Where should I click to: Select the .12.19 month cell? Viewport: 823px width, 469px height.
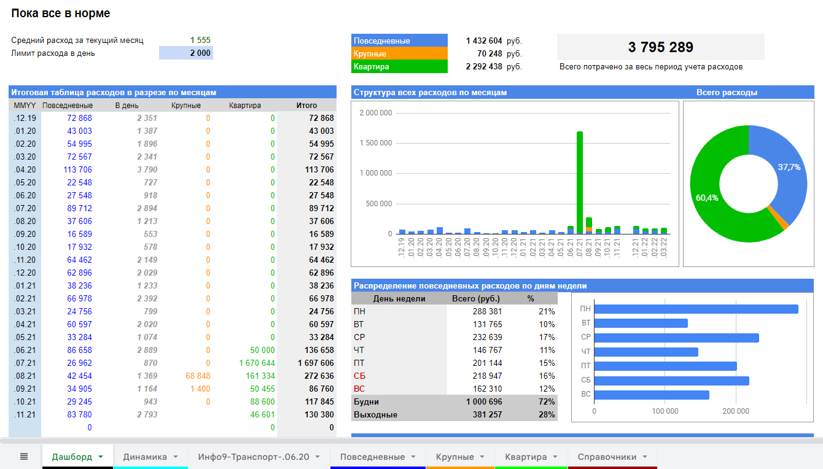[25, 118]
